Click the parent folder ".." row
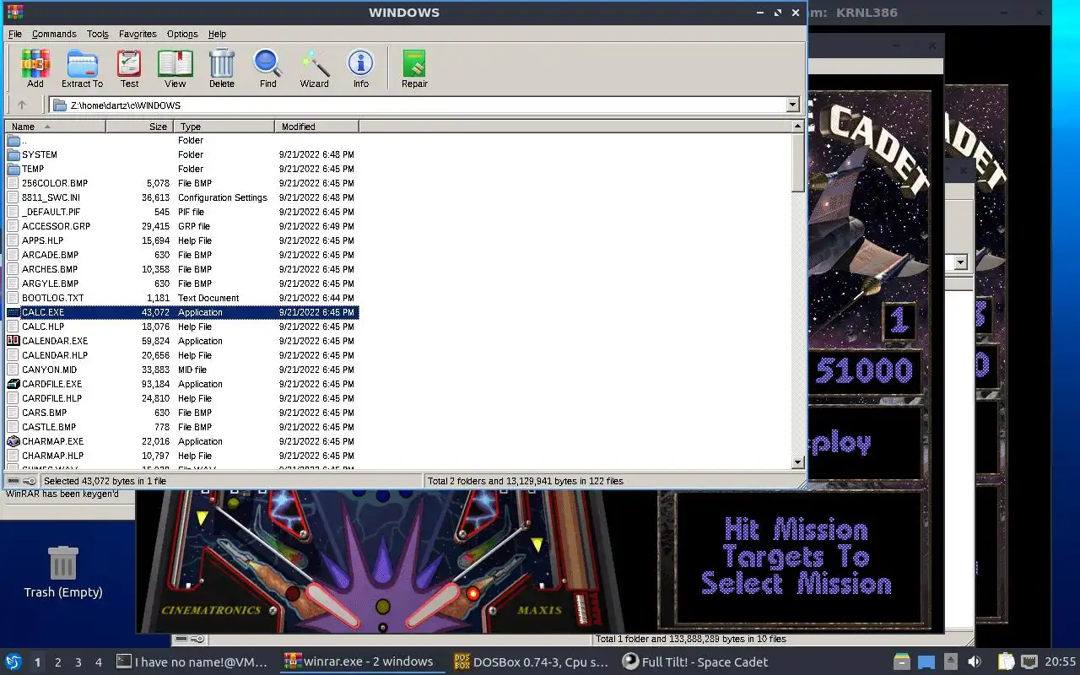Image resolution: width=1080 pixels, height=675 pixels. point(182,140)
